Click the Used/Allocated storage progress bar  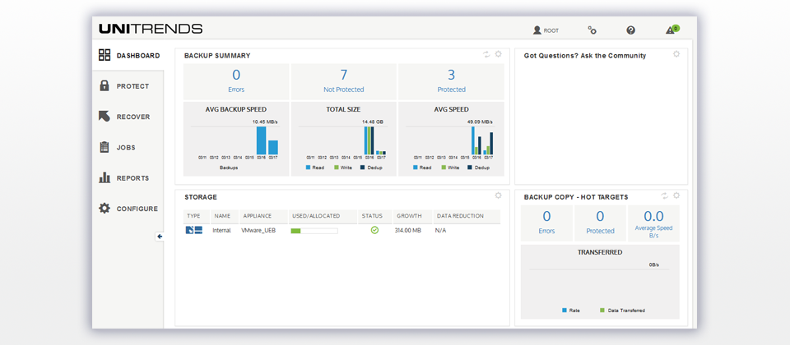click(x=314, y=231)
